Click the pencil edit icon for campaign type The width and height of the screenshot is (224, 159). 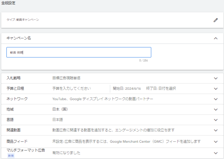tap(216, 20)
